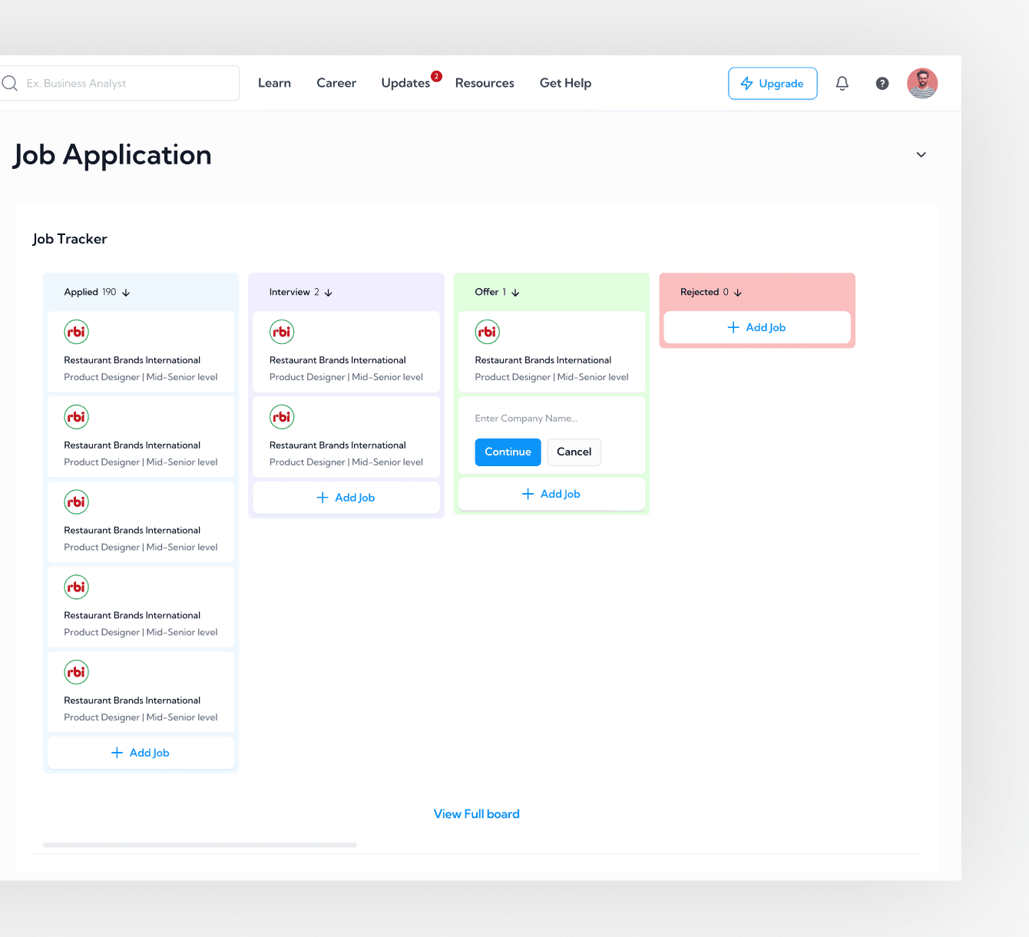Viewport: 1029px width, 937px height.
Task: Open the notifications bell
Action: click(842, 83)
